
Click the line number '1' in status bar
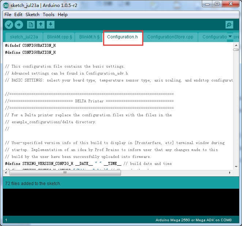(x=6, y=220)
